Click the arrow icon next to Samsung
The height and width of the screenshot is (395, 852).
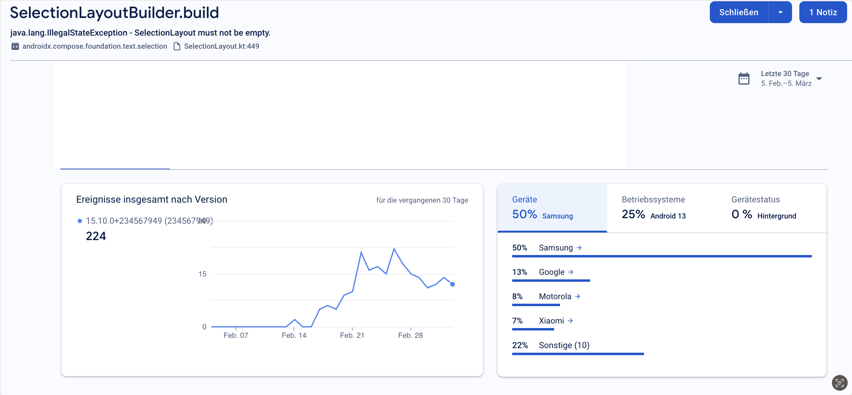579,248
